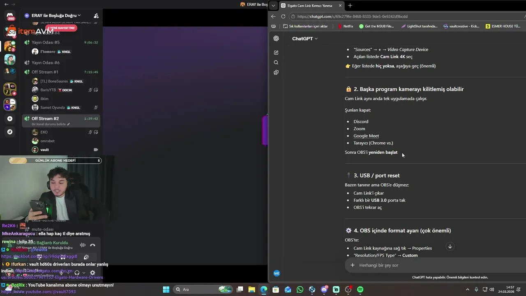
Task: Click the scroll-to-bottom arrow in ChatGPT
Action: click(x=450, y=247)
